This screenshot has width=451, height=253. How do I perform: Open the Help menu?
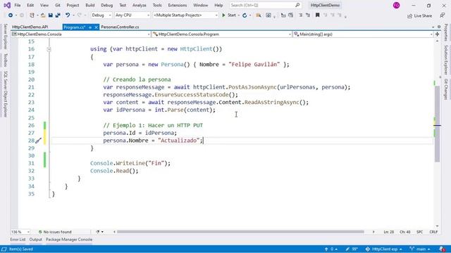tap(218, 5)
